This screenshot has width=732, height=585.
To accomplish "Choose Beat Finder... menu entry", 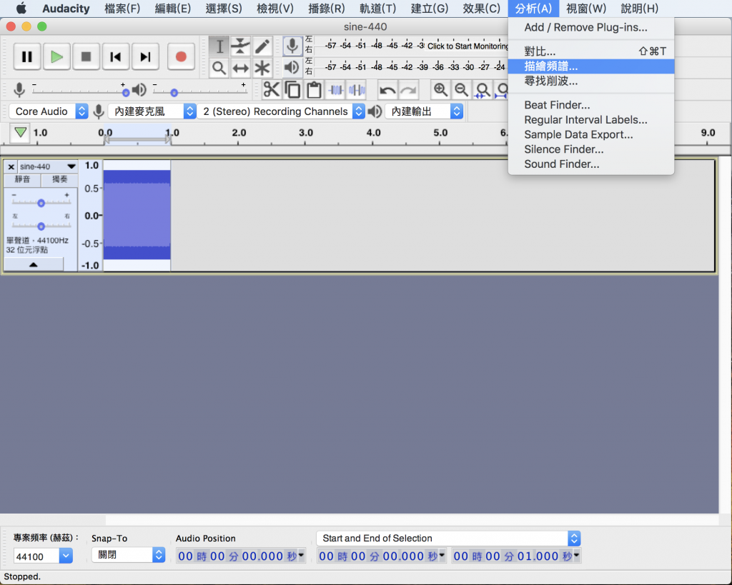I will (x=591, y=105).
